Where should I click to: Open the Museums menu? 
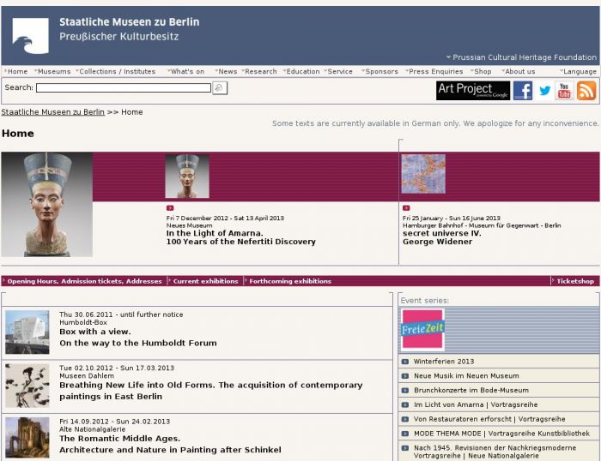point(52,71)
